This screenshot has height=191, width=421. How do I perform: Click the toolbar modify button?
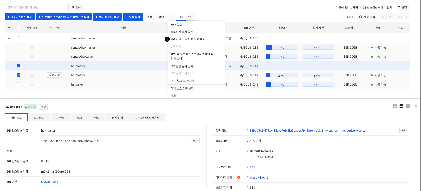149,17
